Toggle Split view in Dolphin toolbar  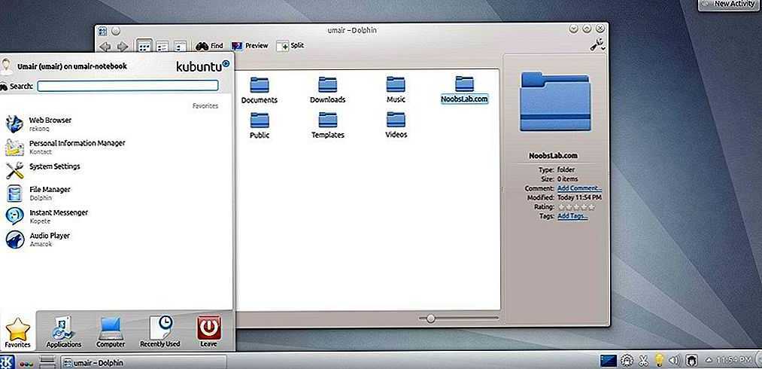290,46
